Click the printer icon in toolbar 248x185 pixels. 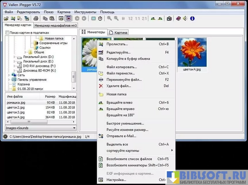tap(36, 19)
